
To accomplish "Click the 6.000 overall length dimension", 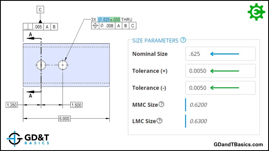I will [x=64, y=119].
